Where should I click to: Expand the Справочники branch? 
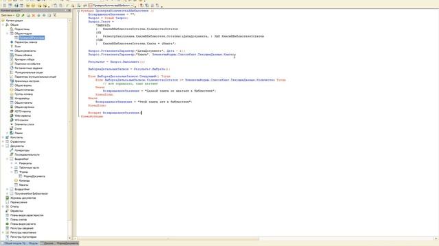click(x=3, y=141)
